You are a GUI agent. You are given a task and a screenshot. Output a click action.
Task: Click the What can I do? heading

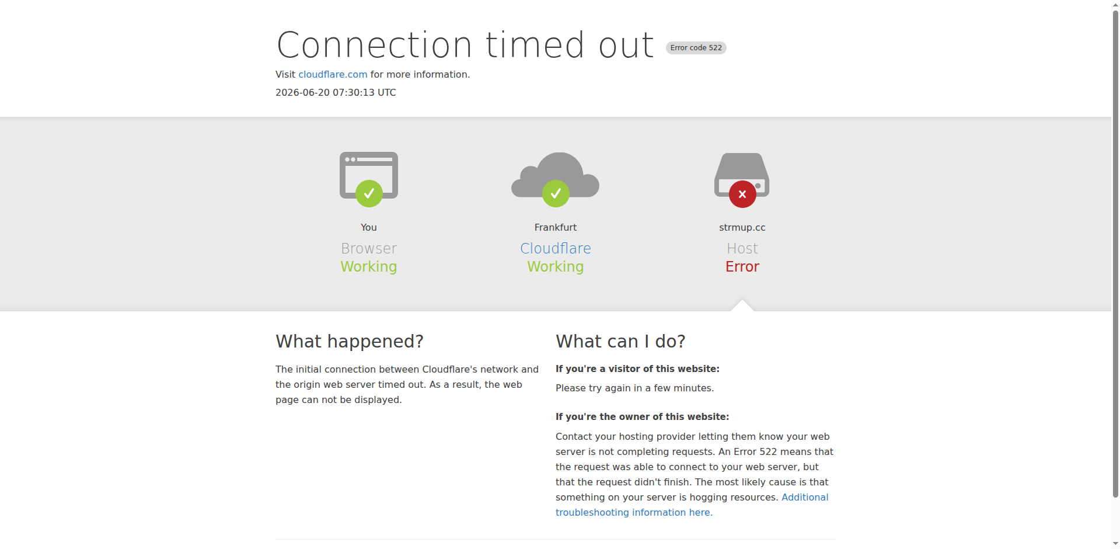tap(620, 341)
